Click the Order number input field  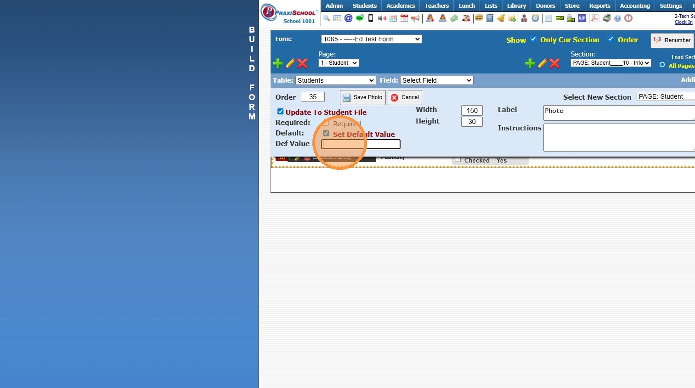point(313,97)
